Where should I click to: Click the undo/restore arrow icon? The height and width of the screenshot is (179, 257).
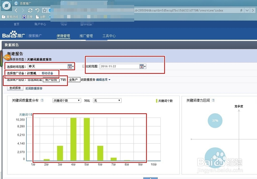coord(37,11)
